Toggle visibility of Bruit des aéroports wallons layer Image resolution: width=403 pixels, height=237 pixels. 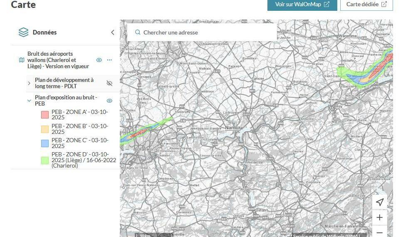point(99,60)
